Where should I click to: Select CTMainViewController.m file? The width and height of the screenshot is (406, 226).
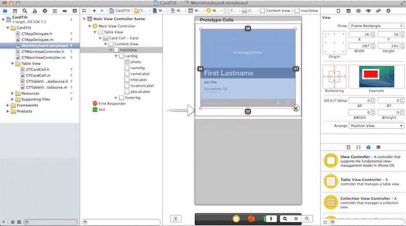tap(43, 58)
